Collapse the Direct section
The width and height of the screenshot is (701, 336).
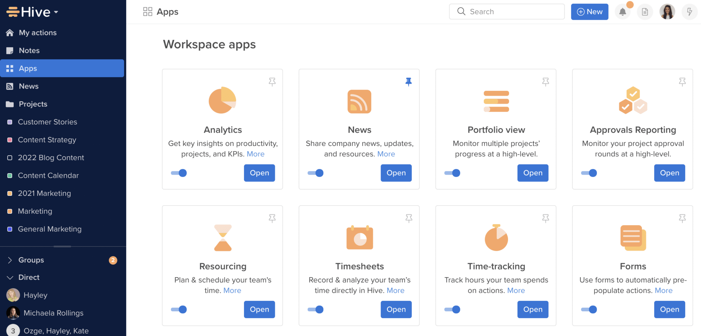point(10,277)
